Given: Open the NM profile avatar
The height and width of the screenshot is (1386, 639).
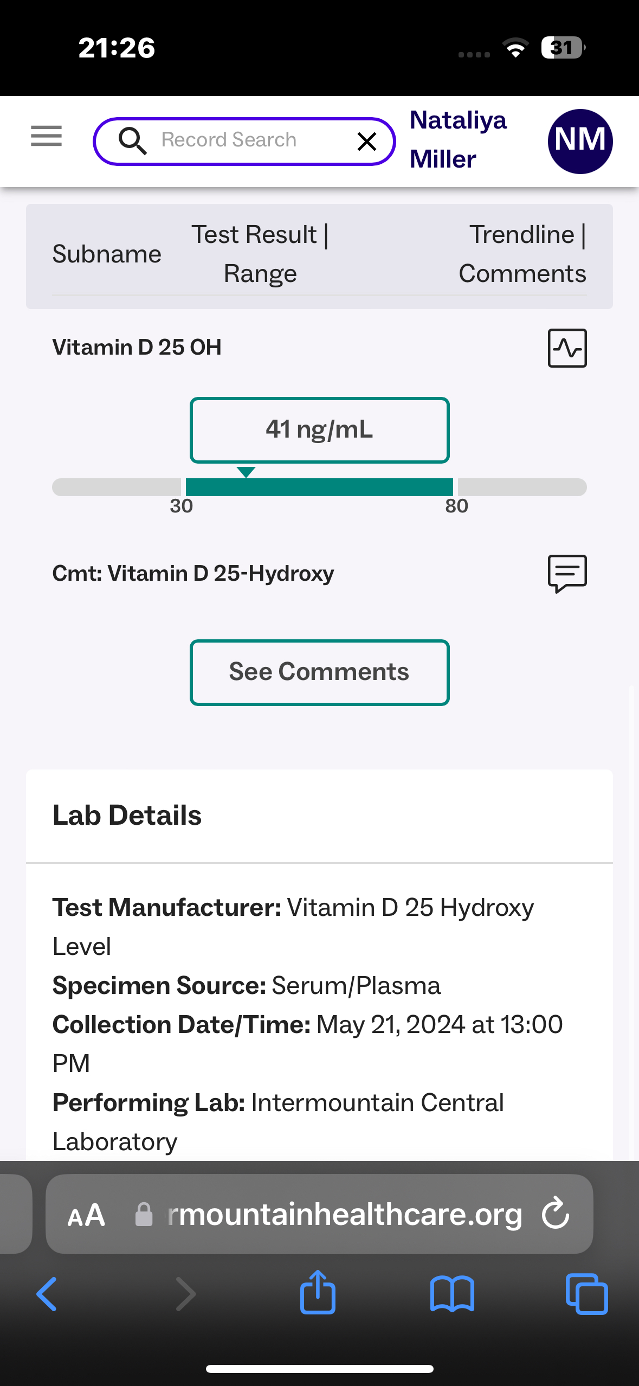Looking at the screenshot, I should click(x=580, y=142).
